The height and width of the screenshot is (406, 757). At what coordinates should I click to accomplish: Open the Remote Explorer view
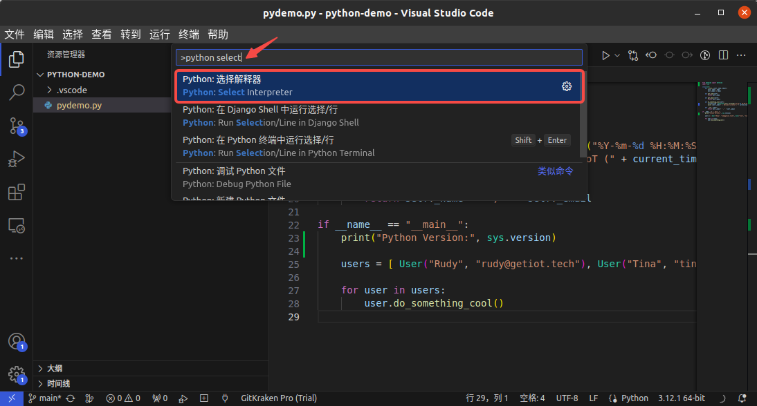pyautogui.click(x=16, y=226)
